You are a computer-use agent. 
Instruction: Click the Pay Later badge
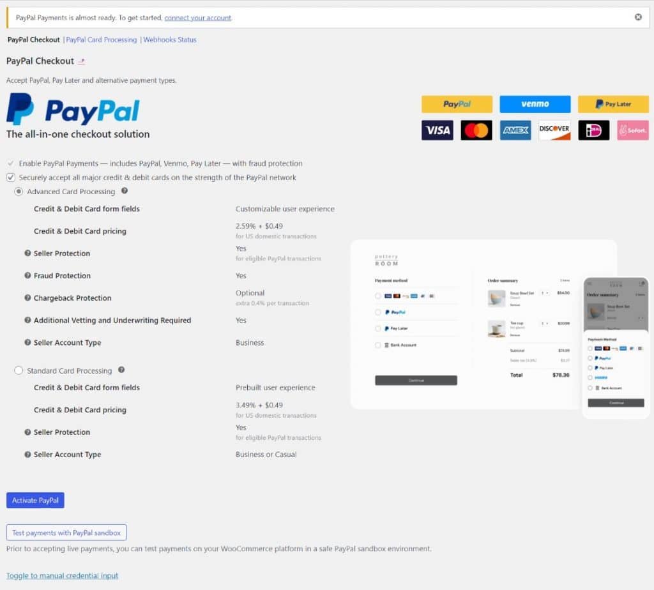pyautogui.click(x=613, y=104)
